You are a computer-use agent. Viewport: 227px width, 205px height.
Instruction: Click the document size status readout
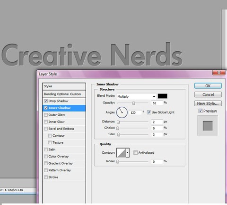click(x=12, y=190)
